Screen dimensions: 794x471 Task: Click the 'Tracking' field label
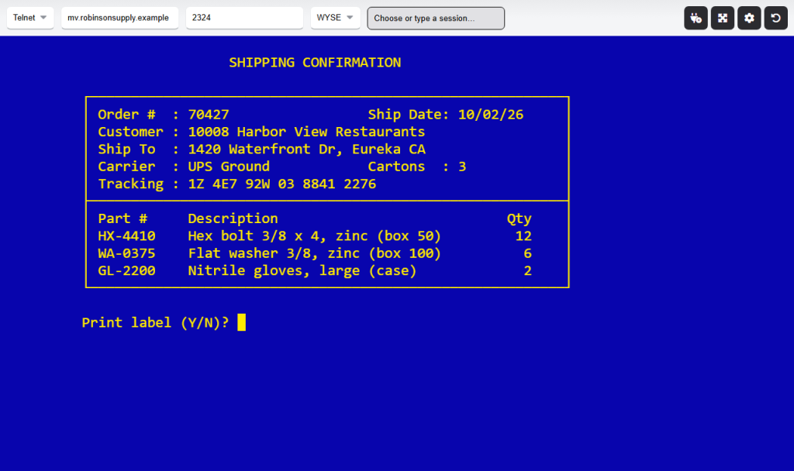(x=130, y=184)
